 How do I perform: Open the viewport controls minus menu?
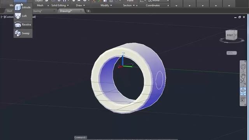tap(2, 17)
